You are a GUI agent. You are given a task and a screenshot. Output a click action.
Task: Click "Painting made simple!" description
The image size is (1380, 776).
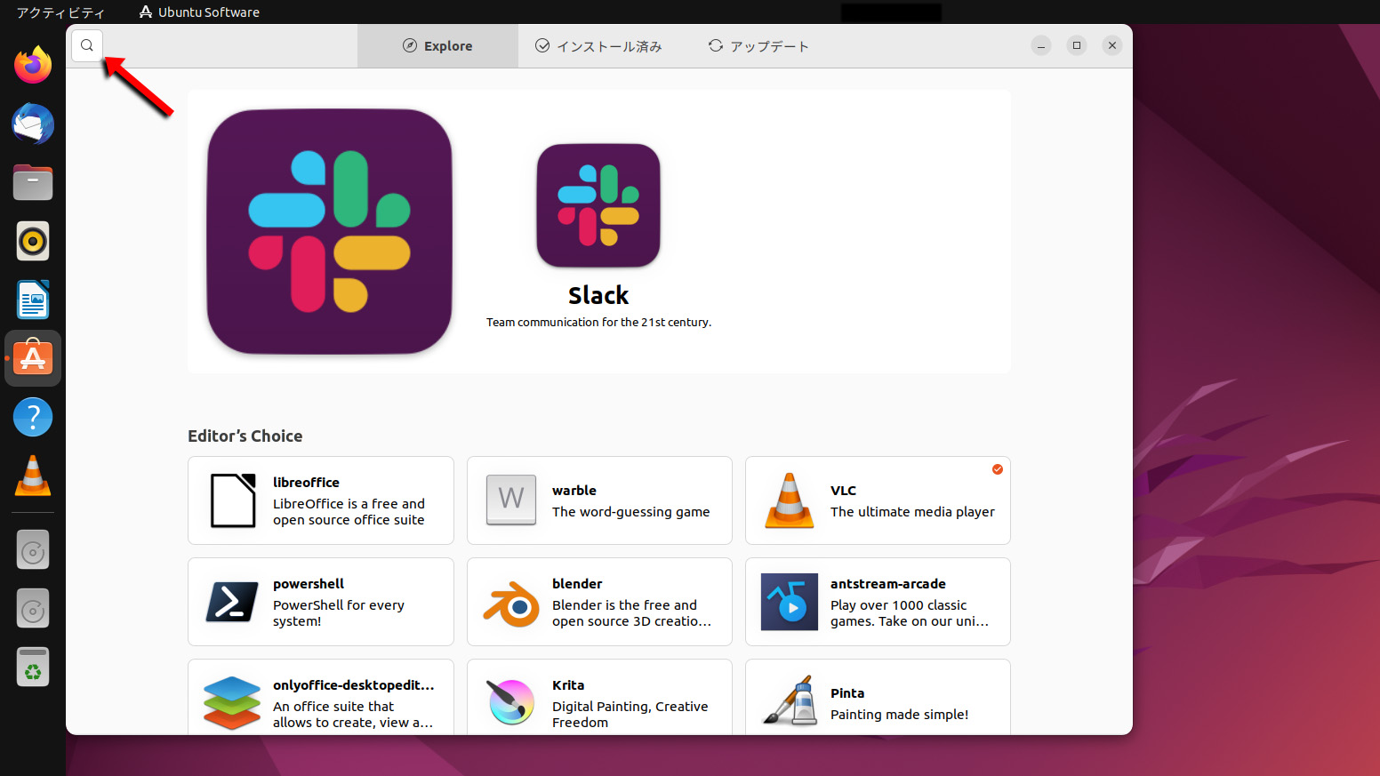point(899,715)
